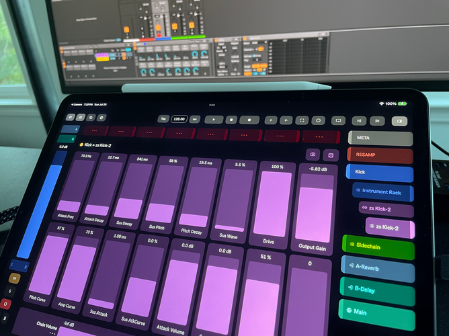The image size is (449, 336).
Task: Toggle the highlighted panel icon at toolbar end
Action: 399,122
